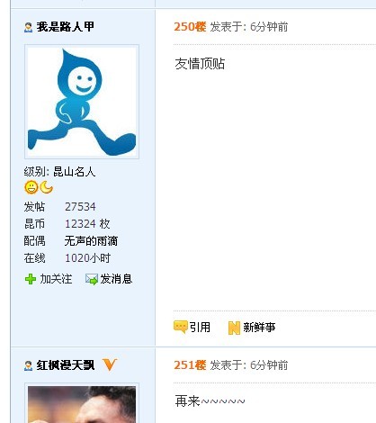Viewport: 376px width, 423px height.
Task: Click the smiley face level badge
Action: click(31, 187)
